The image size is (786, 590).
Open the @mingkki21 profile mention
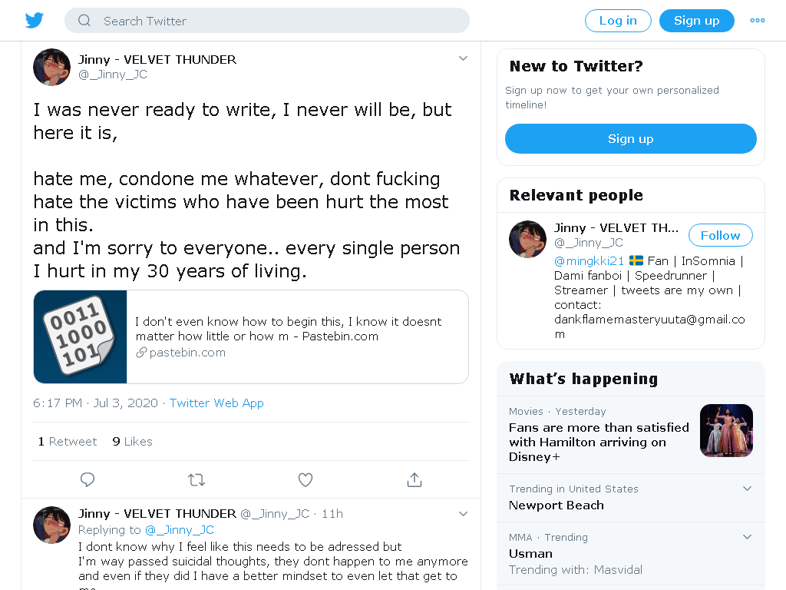click(589, 261)
